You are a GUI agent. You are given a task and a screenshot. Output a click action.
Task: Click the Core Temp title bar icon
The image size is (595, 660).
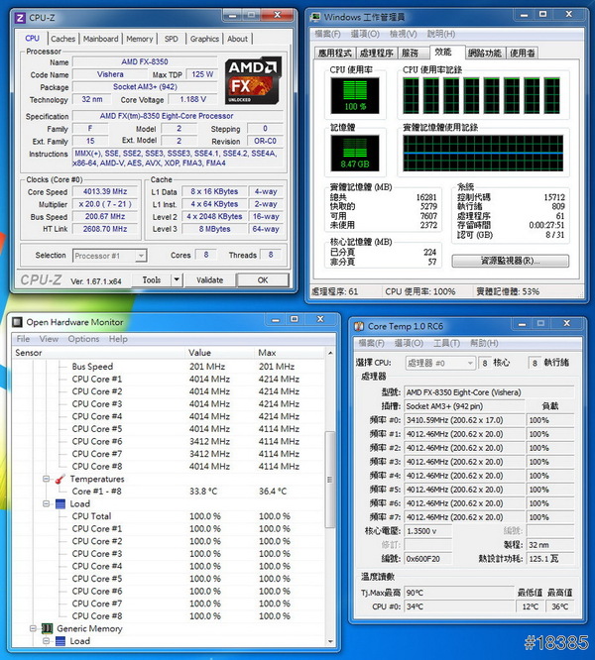click(x=359, y=325)
